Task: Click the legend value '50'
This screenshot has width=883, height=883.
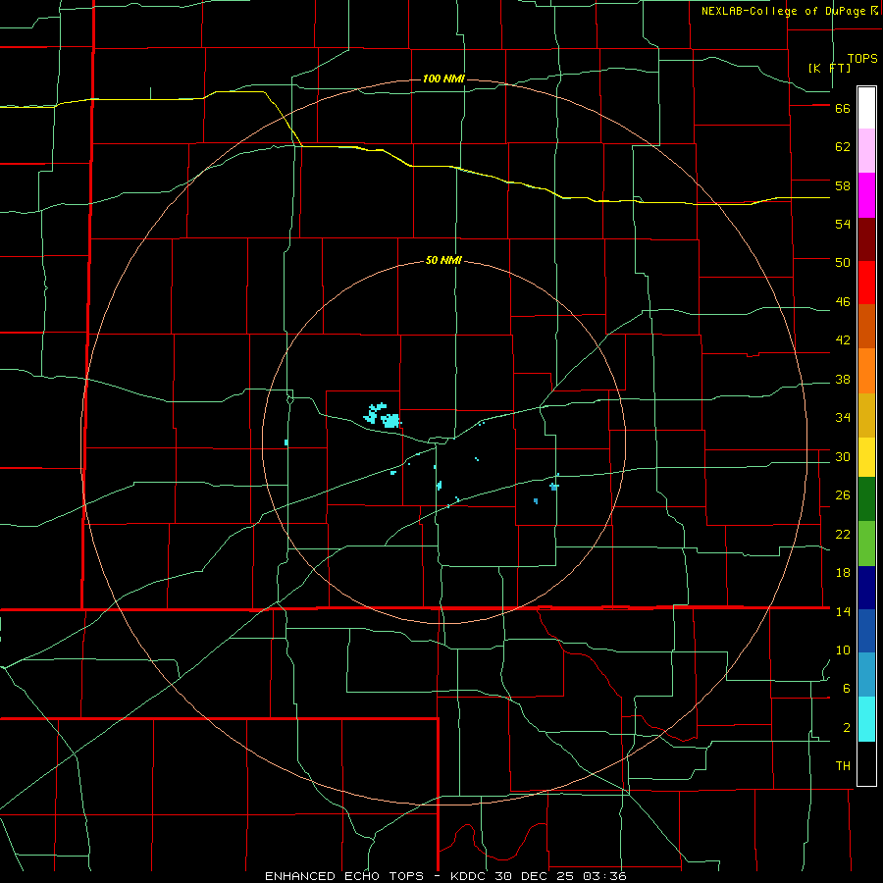Action: click(x=843, y=263)
